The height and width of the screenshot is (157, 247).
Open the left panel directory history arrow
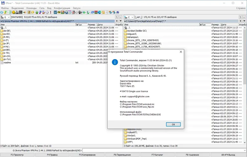pyautogui.click(x=120, y=21)
